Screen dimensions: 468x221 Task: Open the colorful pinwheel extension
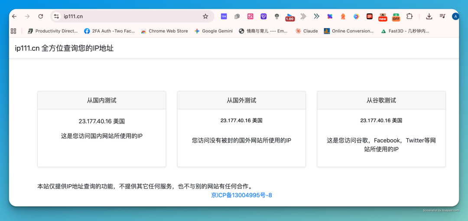tap(329, 16)
